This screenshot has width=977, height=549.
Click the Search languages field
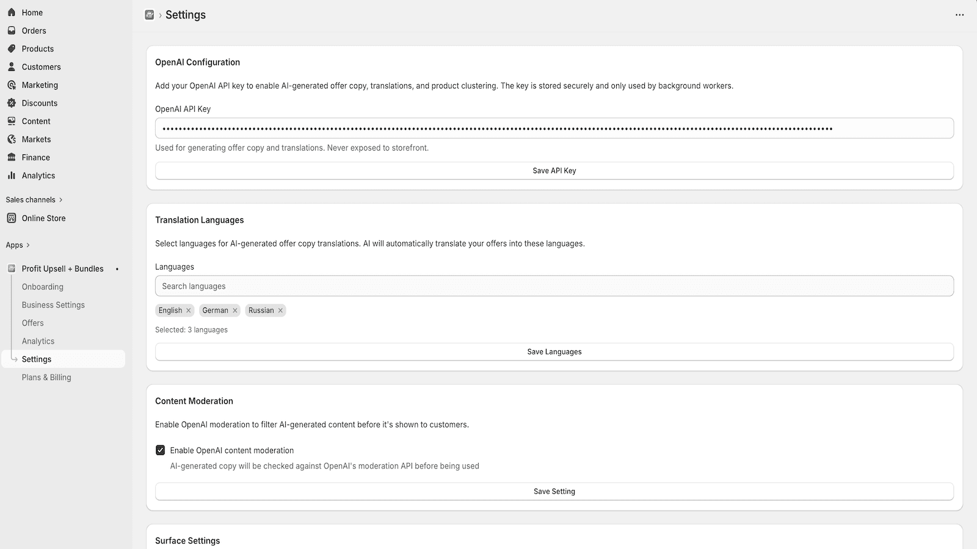click(554, 285)
